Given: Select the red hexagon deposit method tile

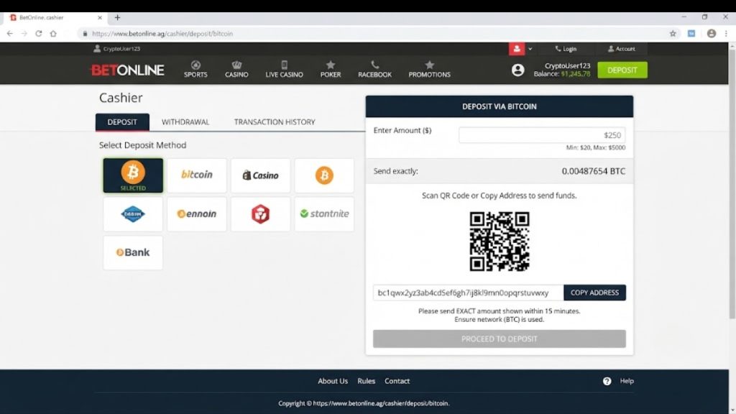Looking at the screenshot, I should click(260, 214).
